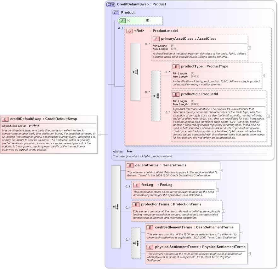The width and height of the screenshot is (278, 269).
Task: Click the 0..1 cardinality label near feeLeg
Action: point(127,186)
